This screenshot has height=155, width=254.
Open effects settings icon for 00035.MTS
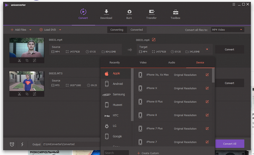[x=35, y=94]
